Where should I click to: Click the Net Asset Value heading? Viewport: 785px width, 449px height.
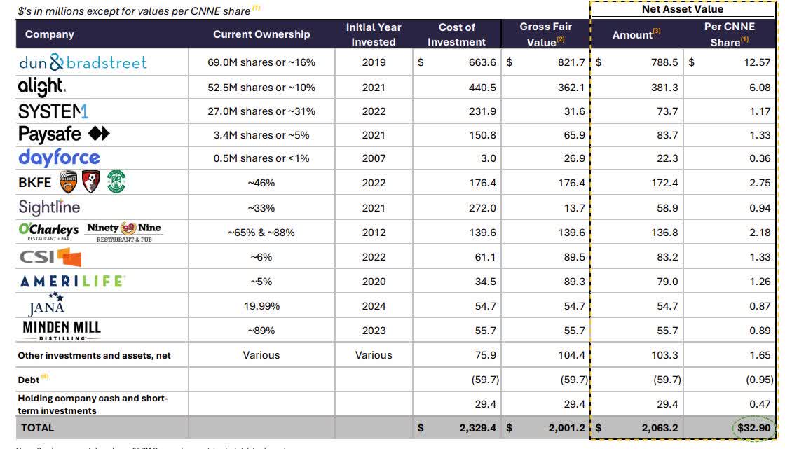(683, 9)
